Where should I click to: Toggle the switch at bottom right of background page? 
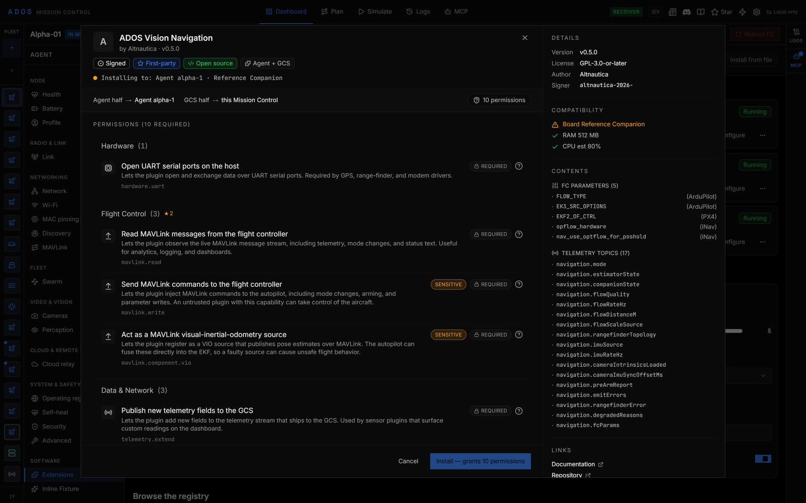coord(763,459)
